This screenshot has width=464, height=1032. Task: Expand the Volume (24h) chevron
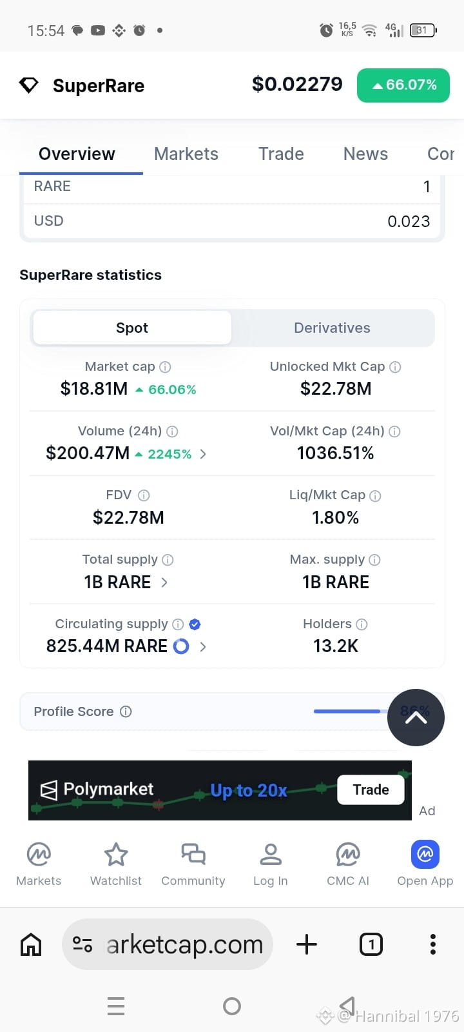pos(203,454)
